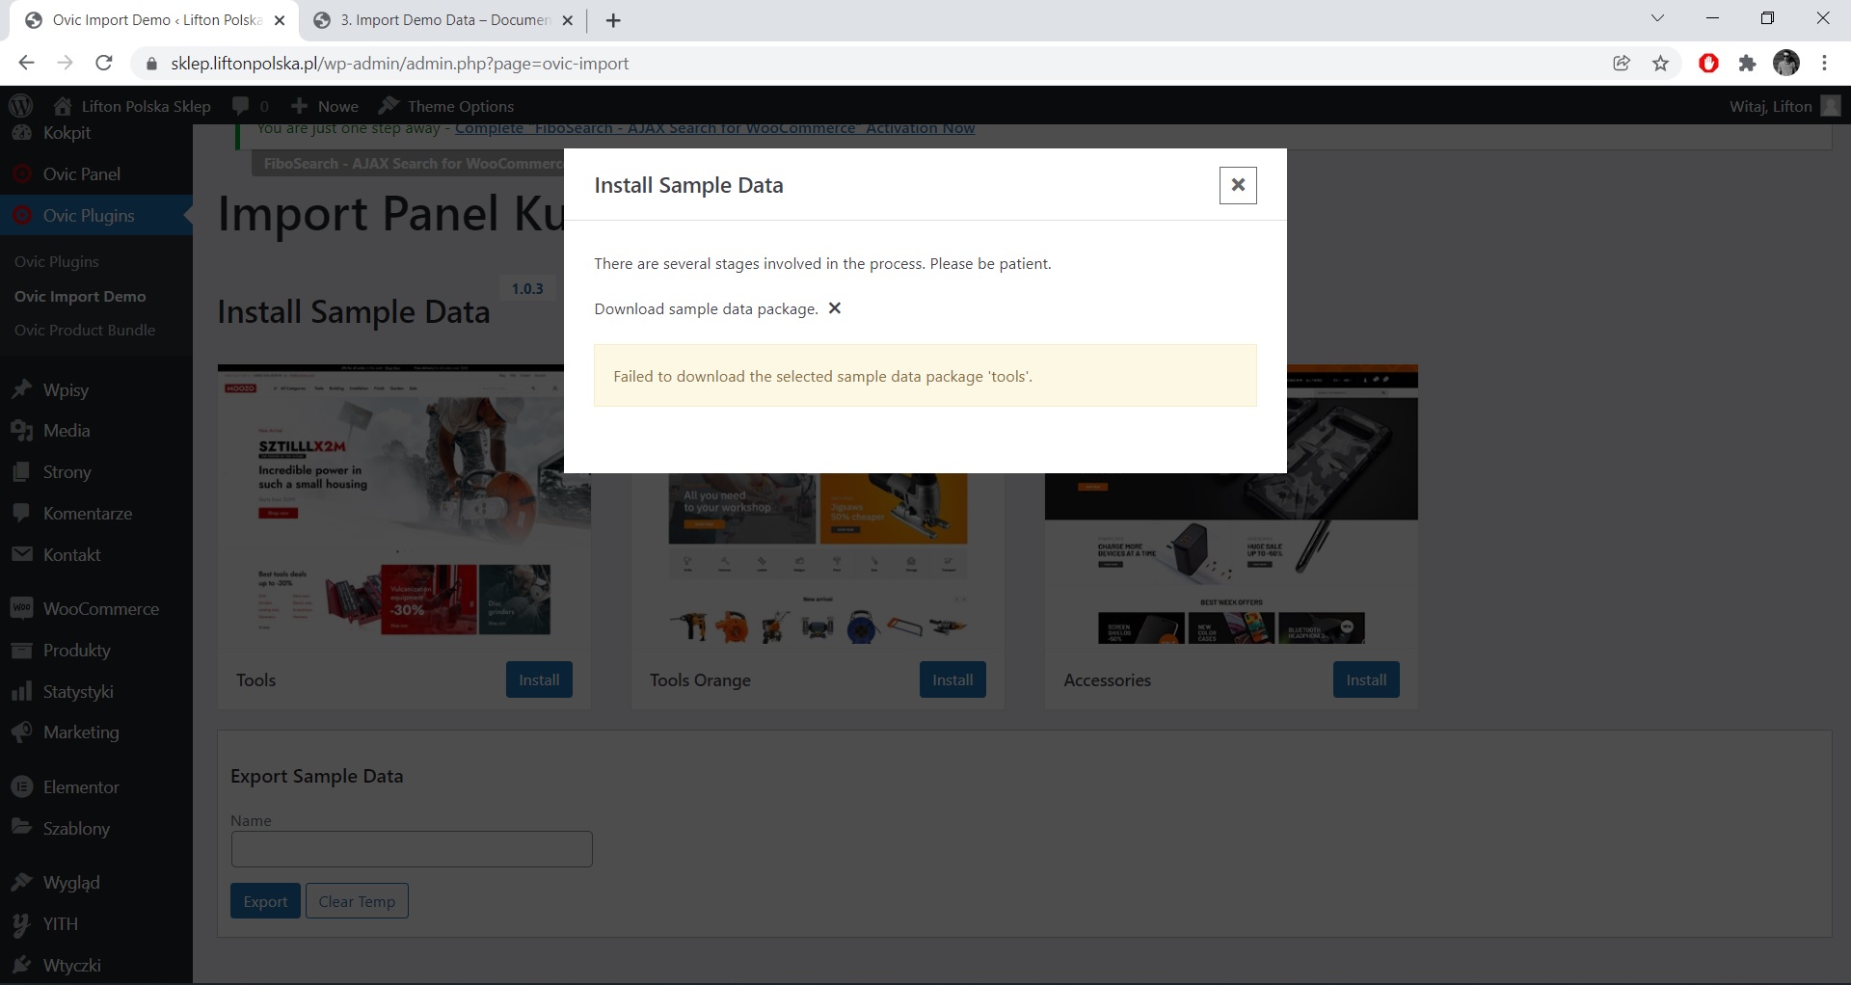
Task: Open Wygląd brush icon in the sidebar
Action: 21,882
